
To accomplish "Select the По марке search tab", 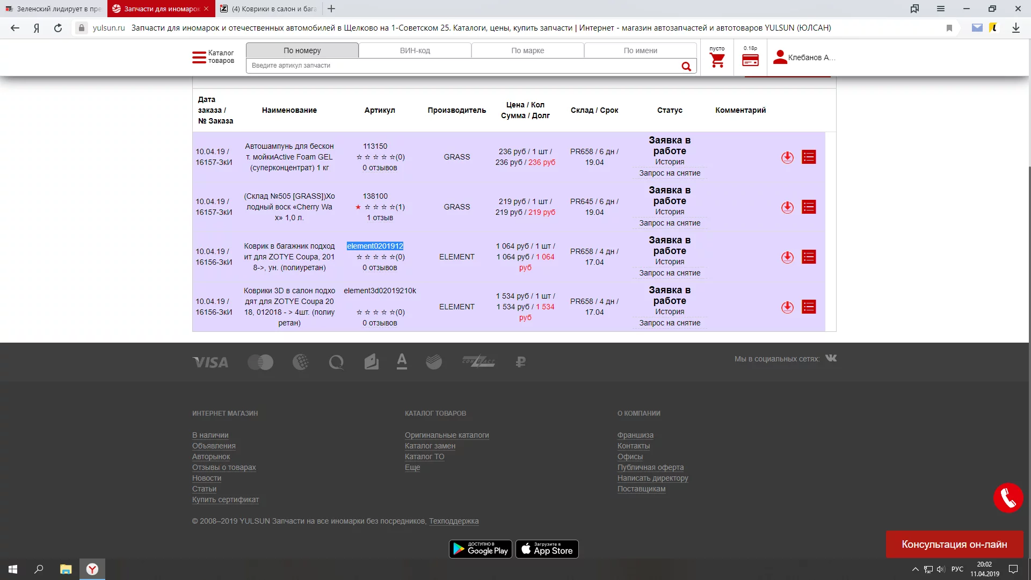I will [x=527, y=50].
